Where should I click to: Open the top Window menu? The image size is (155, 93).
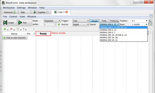click(x=32, y=8)
